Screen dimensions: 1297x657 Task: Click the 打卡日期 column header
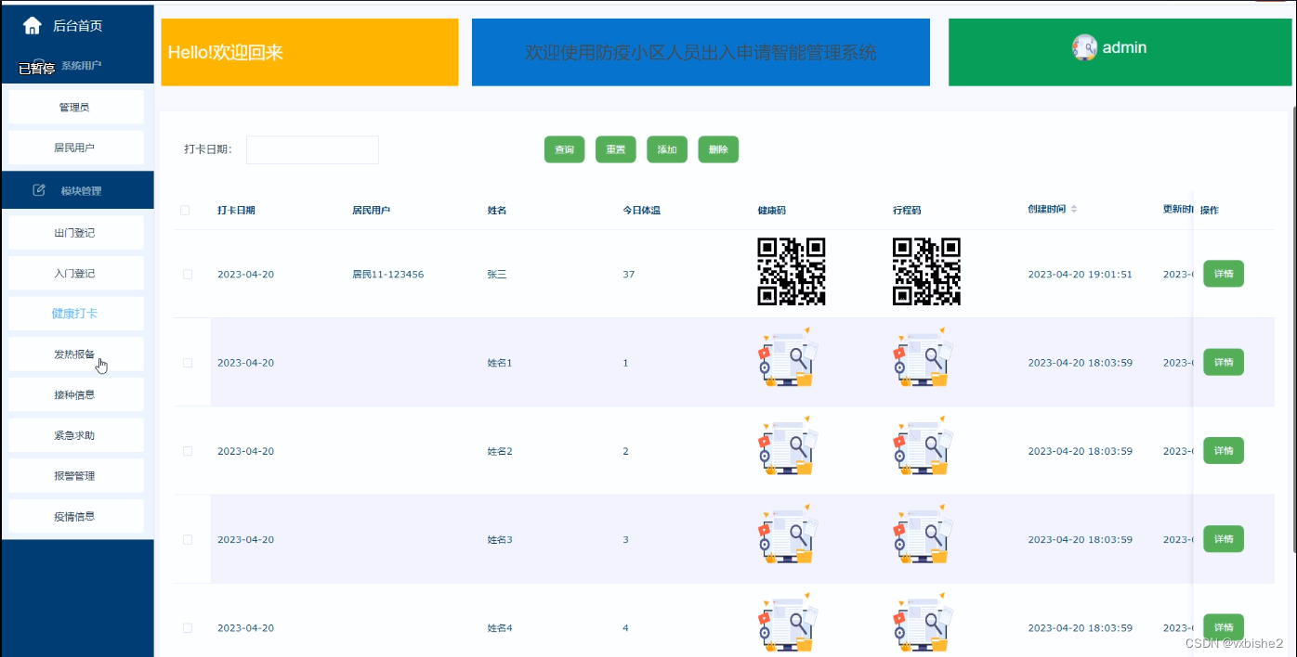point(236,211)
